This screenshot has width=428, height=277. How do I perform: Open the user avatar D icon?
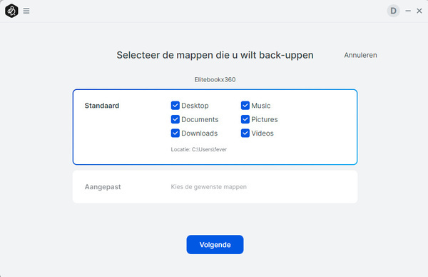[393, 11]
